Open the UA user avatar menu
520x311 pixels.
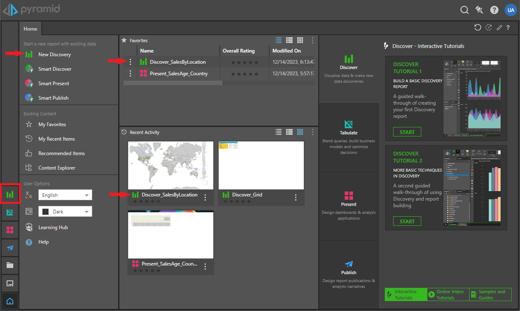pos(511,10)
